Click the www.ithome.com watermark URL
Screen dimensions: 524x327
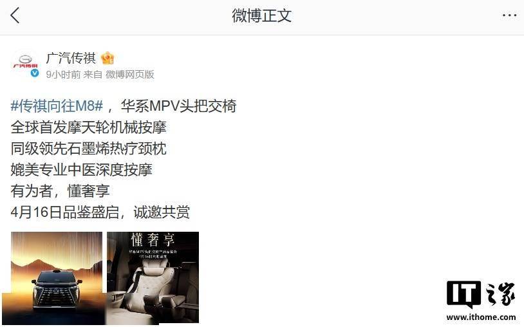[x=481, y=317]
